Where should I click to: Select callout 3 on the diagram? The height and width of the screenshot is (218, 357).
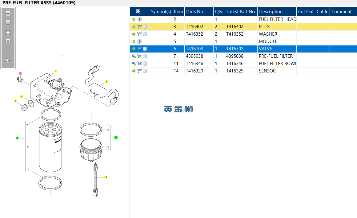click(16, 101)
